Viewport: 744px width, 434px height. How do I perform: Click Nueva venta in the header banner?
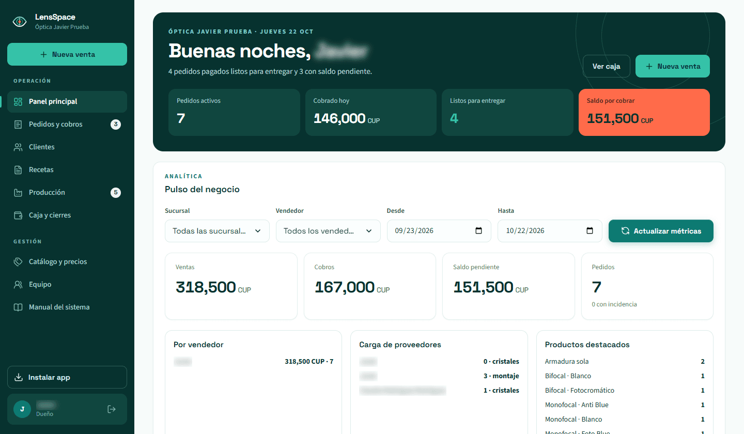point(673,66)
